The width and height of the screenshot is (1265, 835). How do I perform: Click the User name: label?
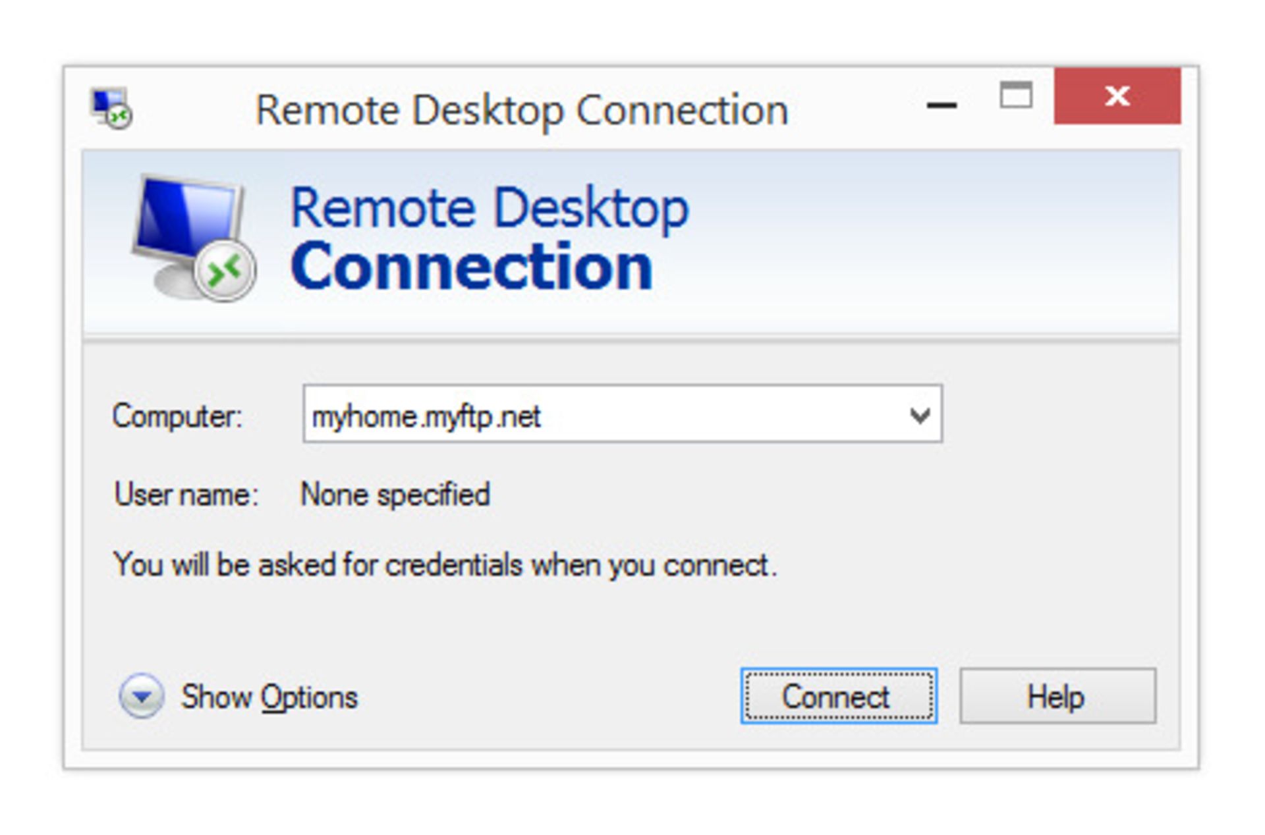pos(186,494)
